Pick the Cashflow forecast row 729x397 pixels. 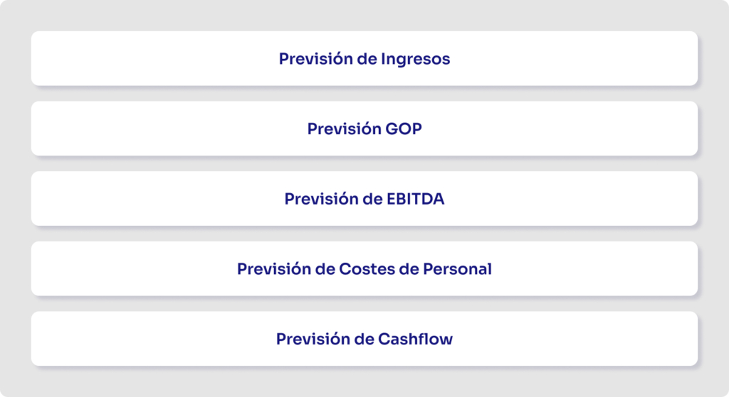(364, 339)
